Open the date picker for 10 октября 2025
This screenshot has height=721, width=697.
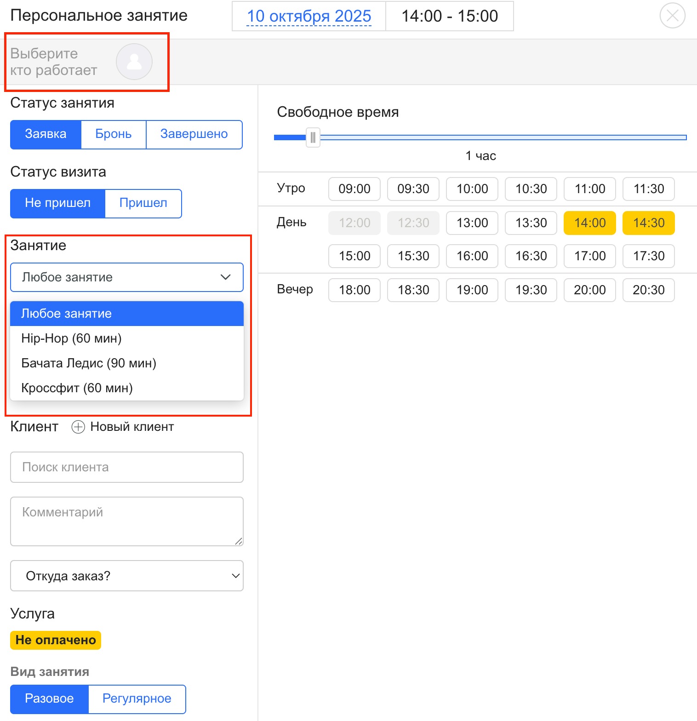click(x=309, y=16)
